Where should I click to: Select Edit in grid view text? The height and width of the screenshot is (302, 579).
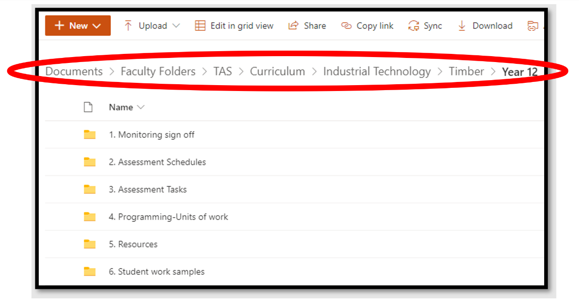[x=242, y=26]
